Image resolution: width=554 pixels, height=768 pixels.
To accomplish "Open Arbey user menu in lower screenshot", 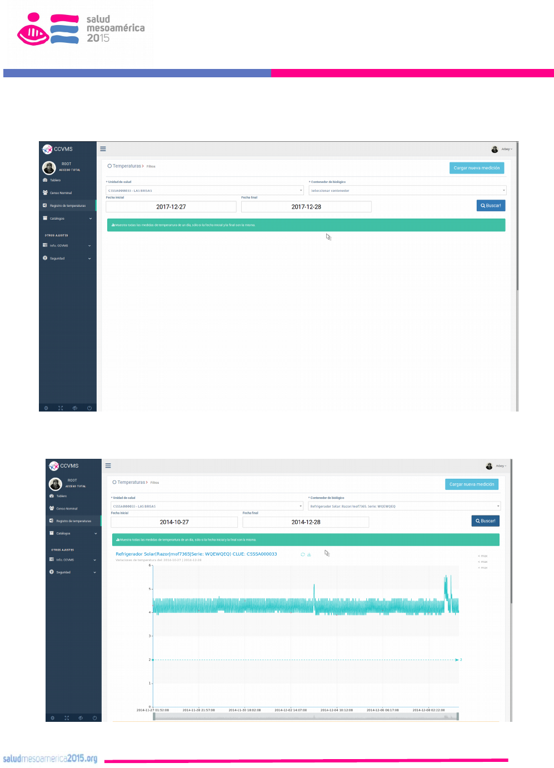I will coord(496,466).
